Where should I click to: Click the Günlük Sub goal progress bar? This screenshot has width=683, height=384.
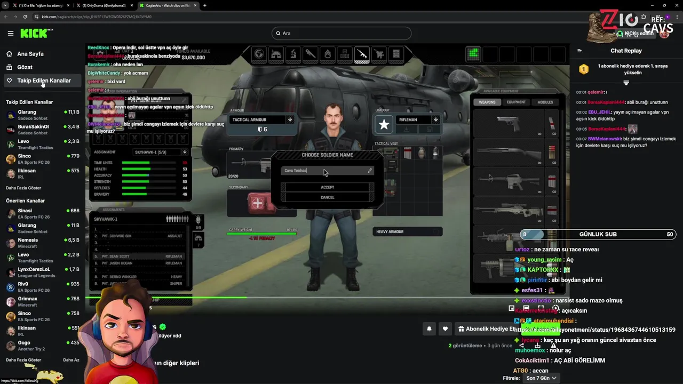click(598, 234)
